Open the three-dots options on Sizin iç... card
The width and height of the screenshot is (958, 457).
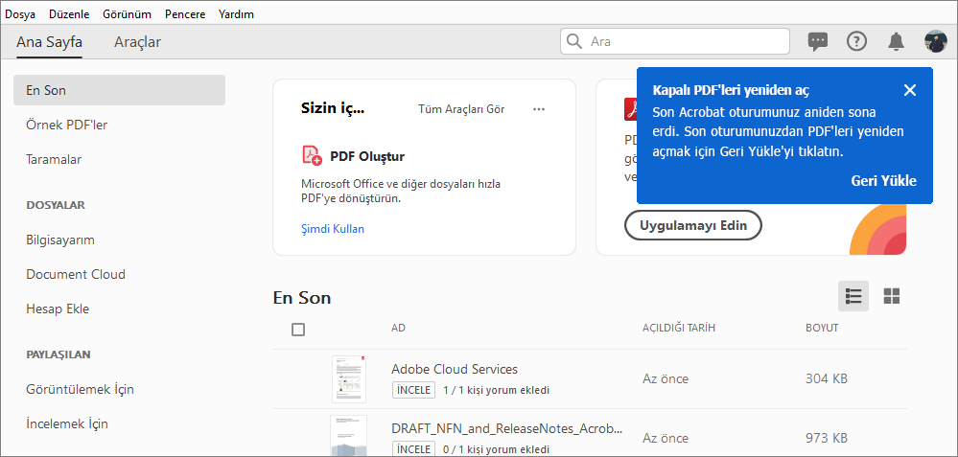(x=538, y=109)
